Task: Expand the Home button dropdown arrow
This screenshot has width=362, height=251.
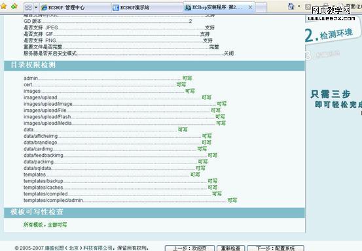Action: coord(299,7)
